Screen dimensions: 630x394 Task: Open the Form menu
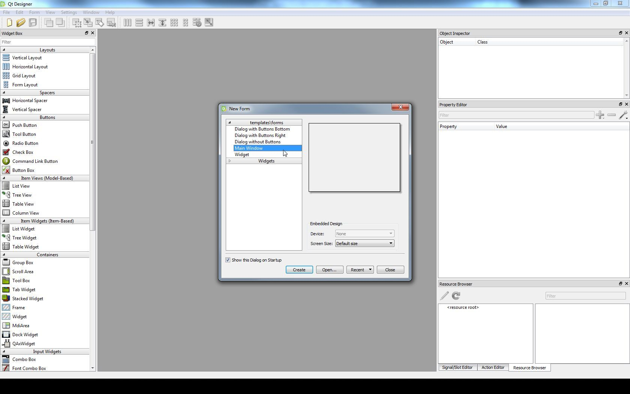click(x=34, y=12)
